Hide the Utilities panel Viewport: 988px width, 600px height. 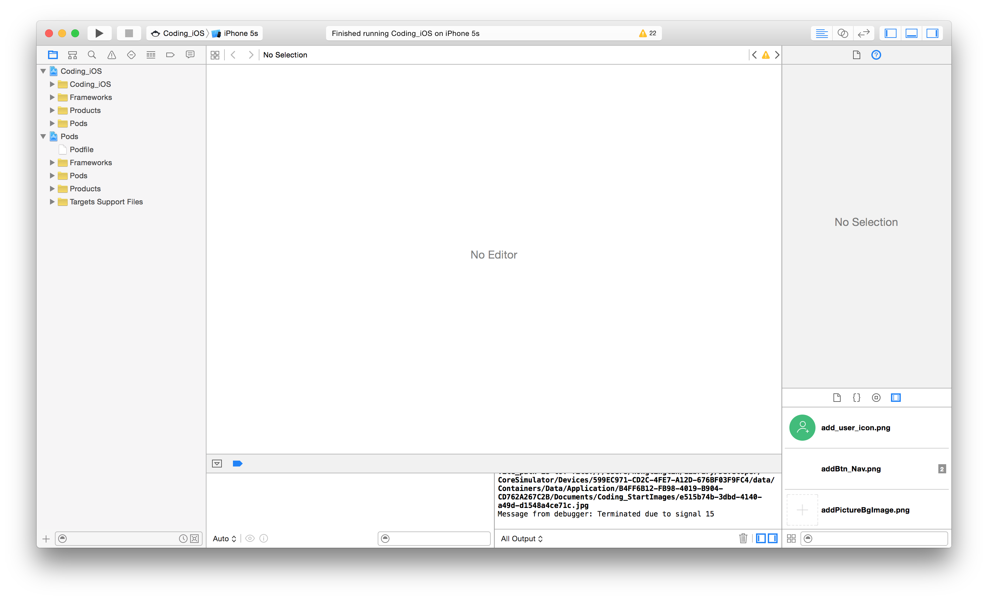click(x=932, y=33)
